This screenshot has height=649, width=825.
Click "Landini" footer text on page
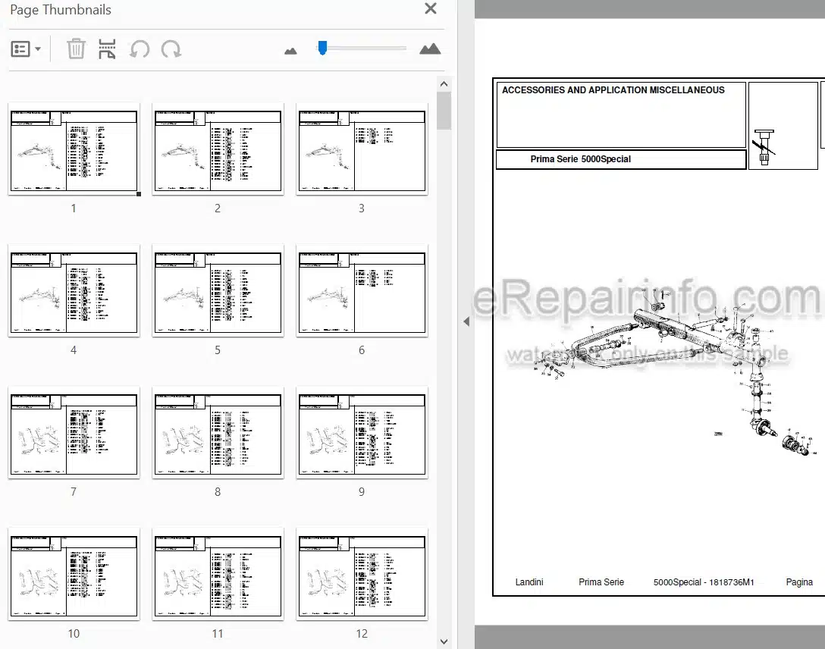pos(529,582)
